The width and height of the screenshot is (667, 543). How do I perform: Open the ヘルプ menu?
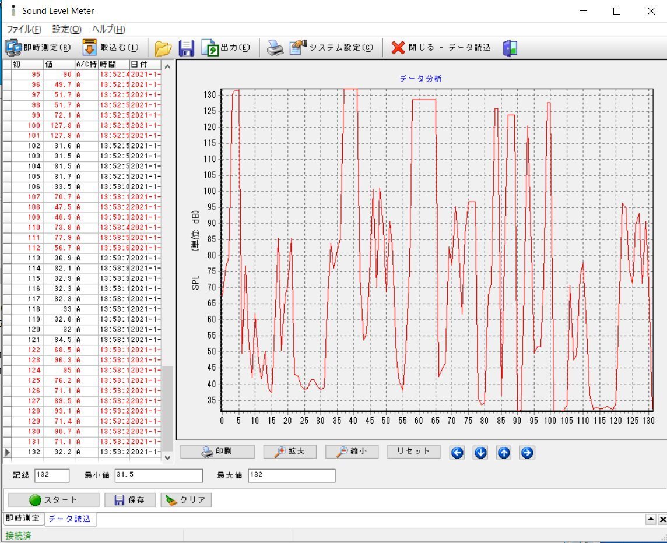[108, 29]
